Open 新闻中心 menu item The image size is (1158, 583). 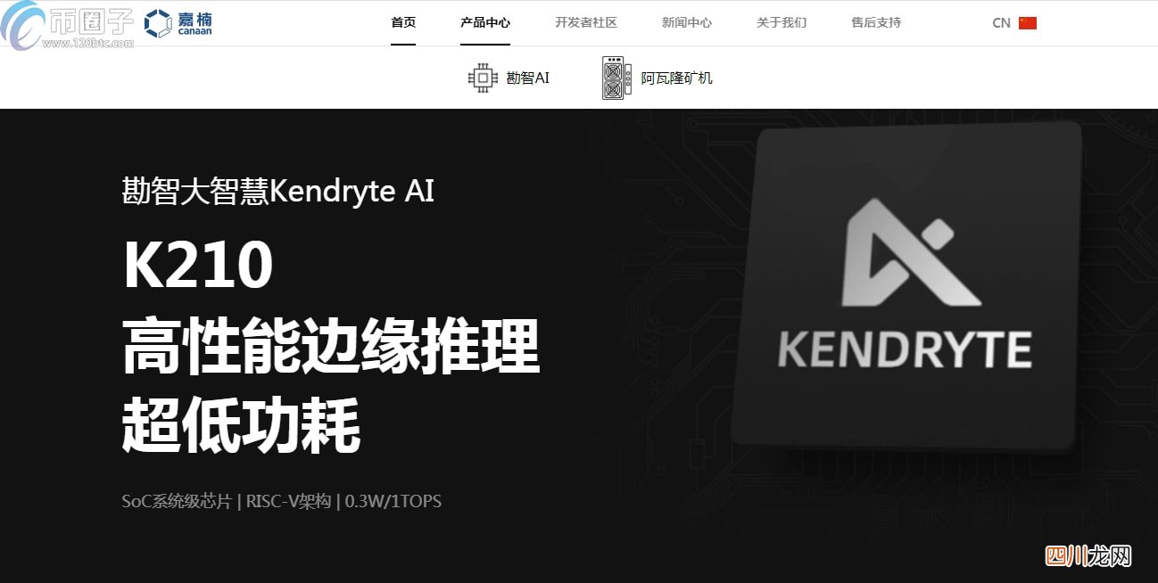(687, 23)
